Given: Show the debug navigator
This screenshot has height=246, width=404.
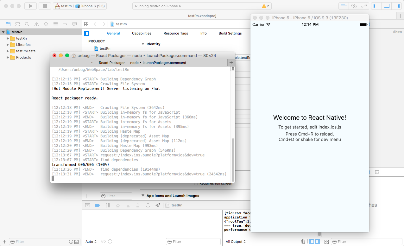Looking at the screenshot, I should pyautogui.click(x=55, y=24).
